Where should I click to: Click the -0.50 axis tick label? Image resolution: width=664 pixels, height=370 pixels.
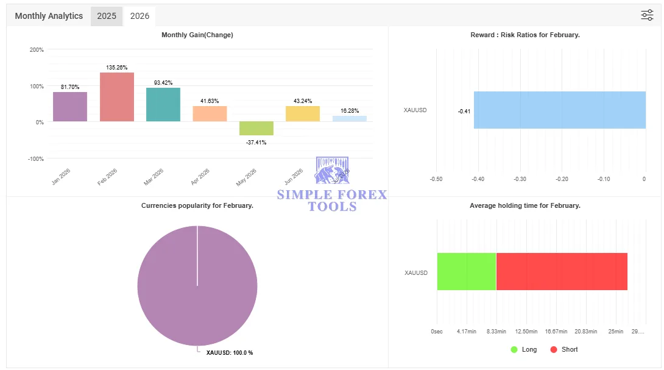tap(436, 179)
